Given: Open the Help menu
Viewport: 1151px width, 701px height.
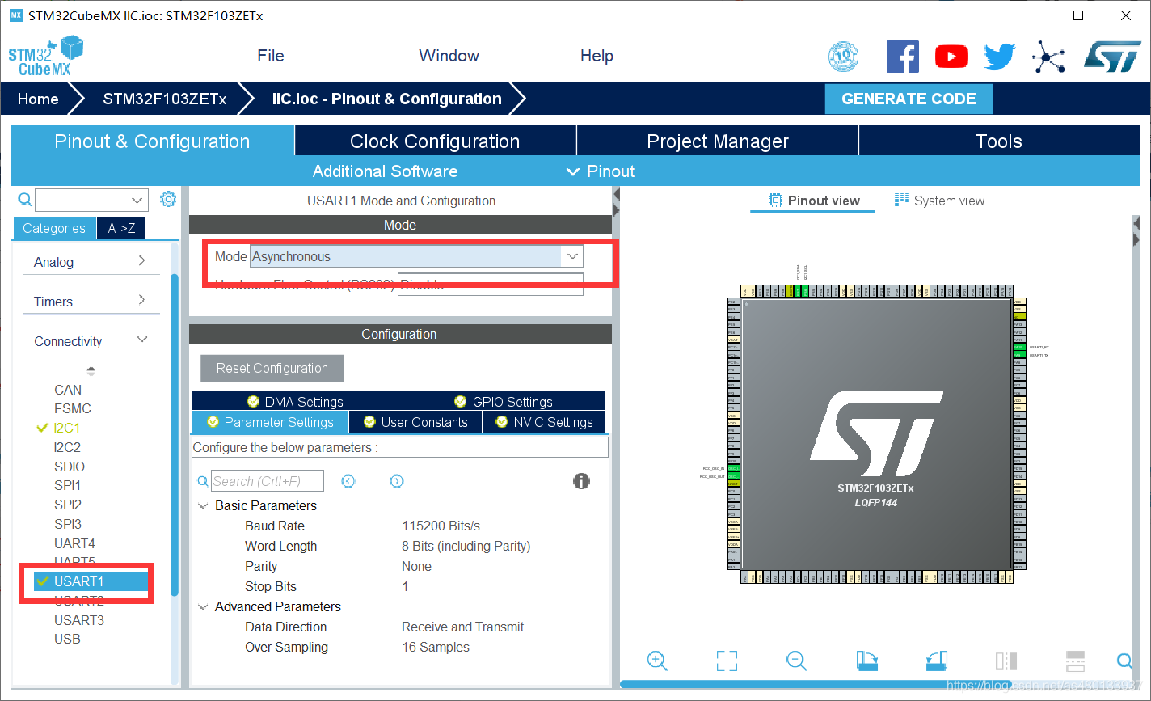Looking at the screenshot, I should [597, 56].
